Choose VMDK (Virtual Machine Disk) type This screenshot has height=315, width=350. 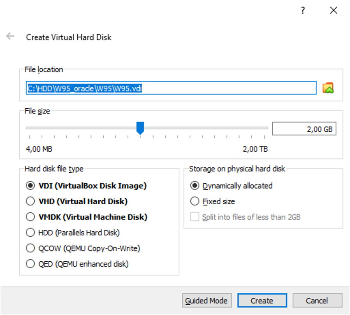(x=30, y=217)
